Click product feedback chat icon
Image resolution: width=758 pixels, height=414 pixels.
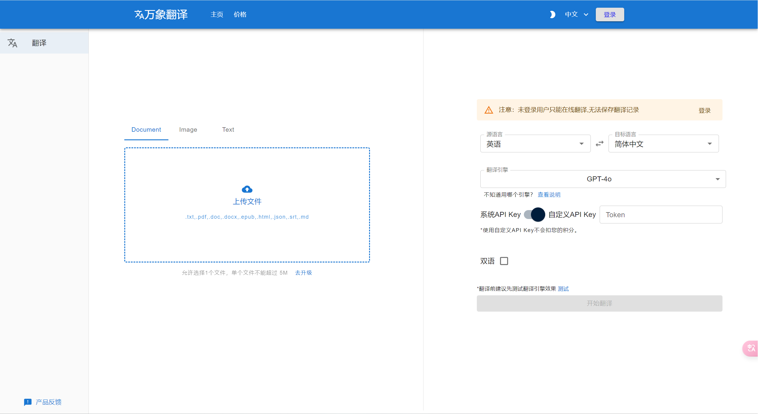coord(28,402)
